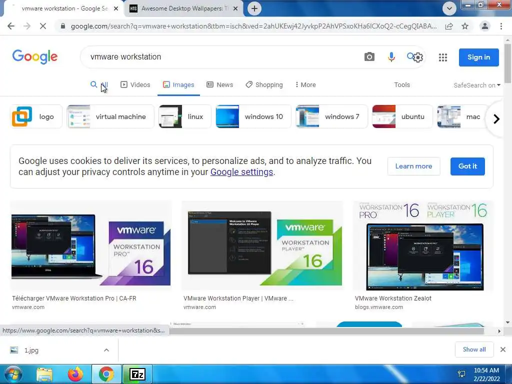Filter images by linux chip
Image resolution: width=512 pixels, height=384 pixels.
(x=185, y=116)
